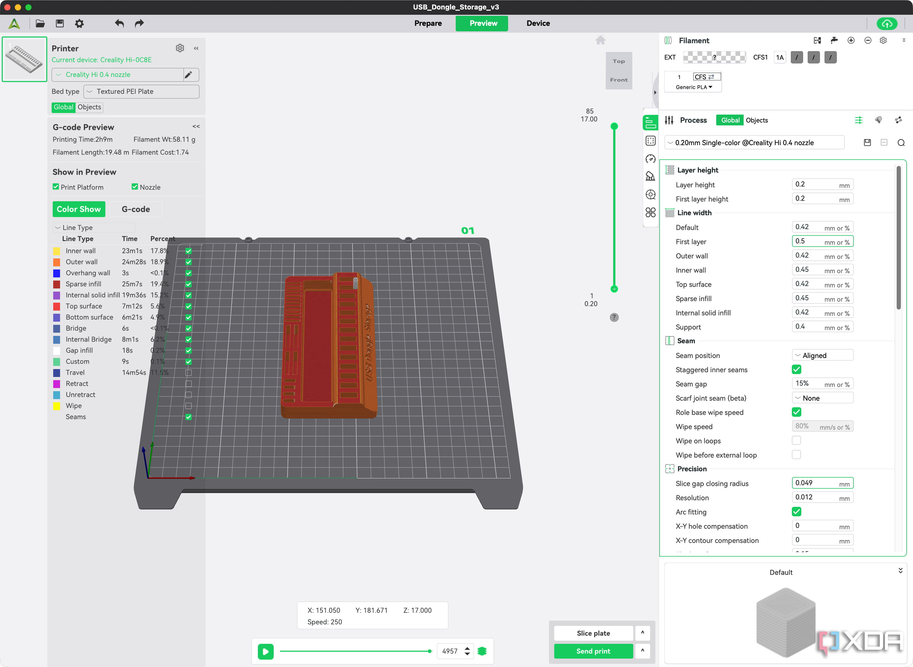Click Slice plate button
The width and height of the screenshot is (913, 667).
pyautogui.click(x=593, y=633)
